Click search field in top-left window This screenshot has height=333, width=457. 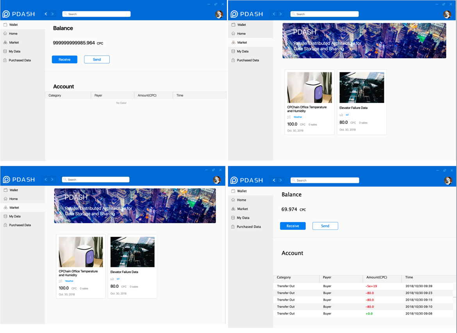96,14
